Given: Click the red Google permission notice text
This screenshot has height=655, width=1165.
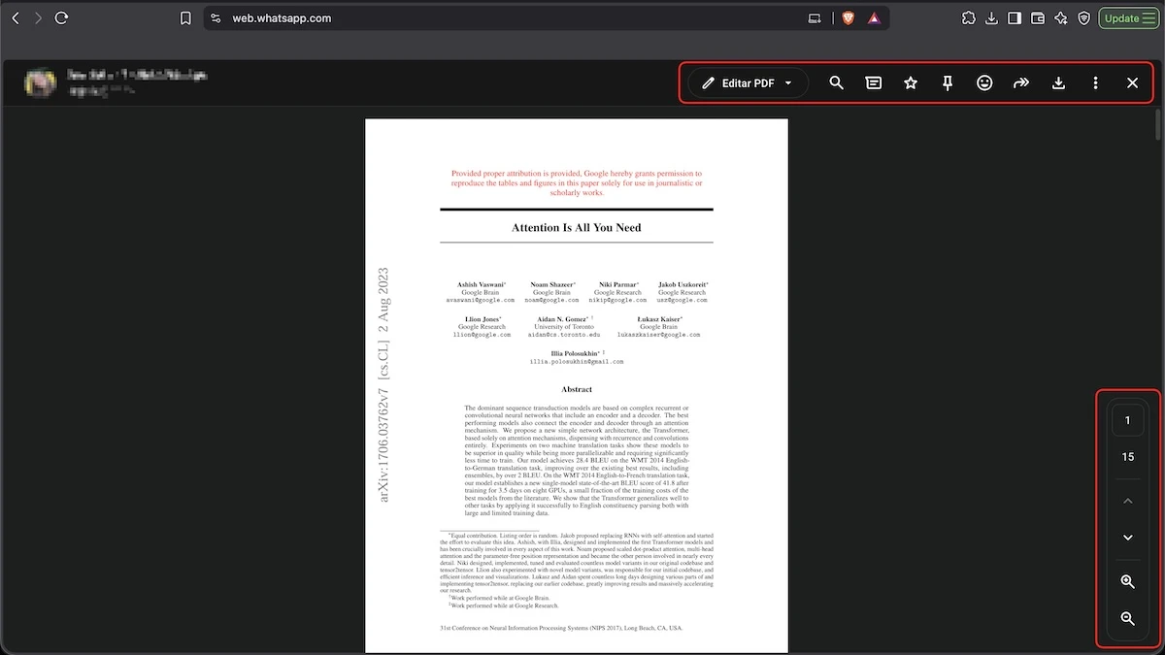Looking at the screenshot, I should click(x=577, y=182).
